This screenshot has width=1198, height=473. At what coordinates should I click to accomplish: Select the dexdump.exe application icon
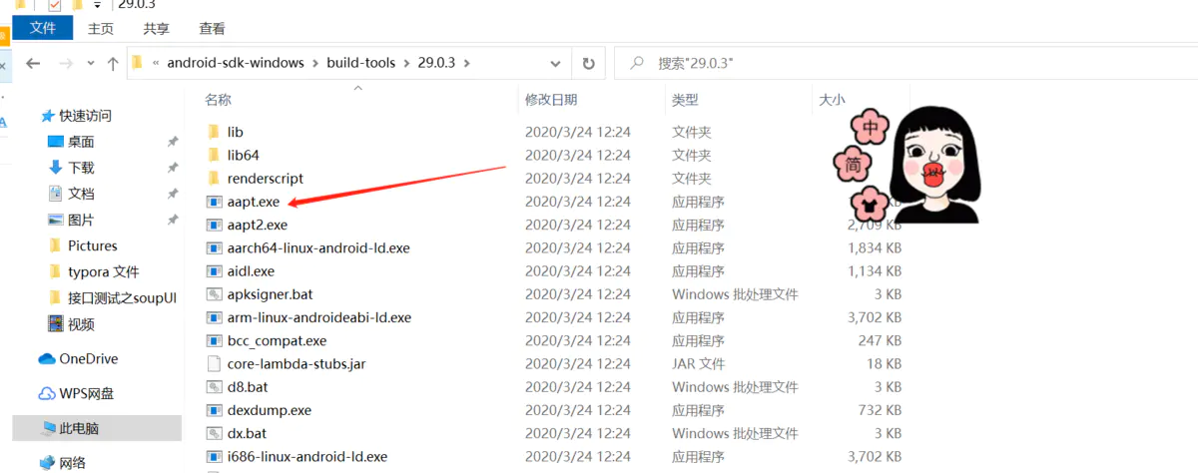(x=213, y=410)
